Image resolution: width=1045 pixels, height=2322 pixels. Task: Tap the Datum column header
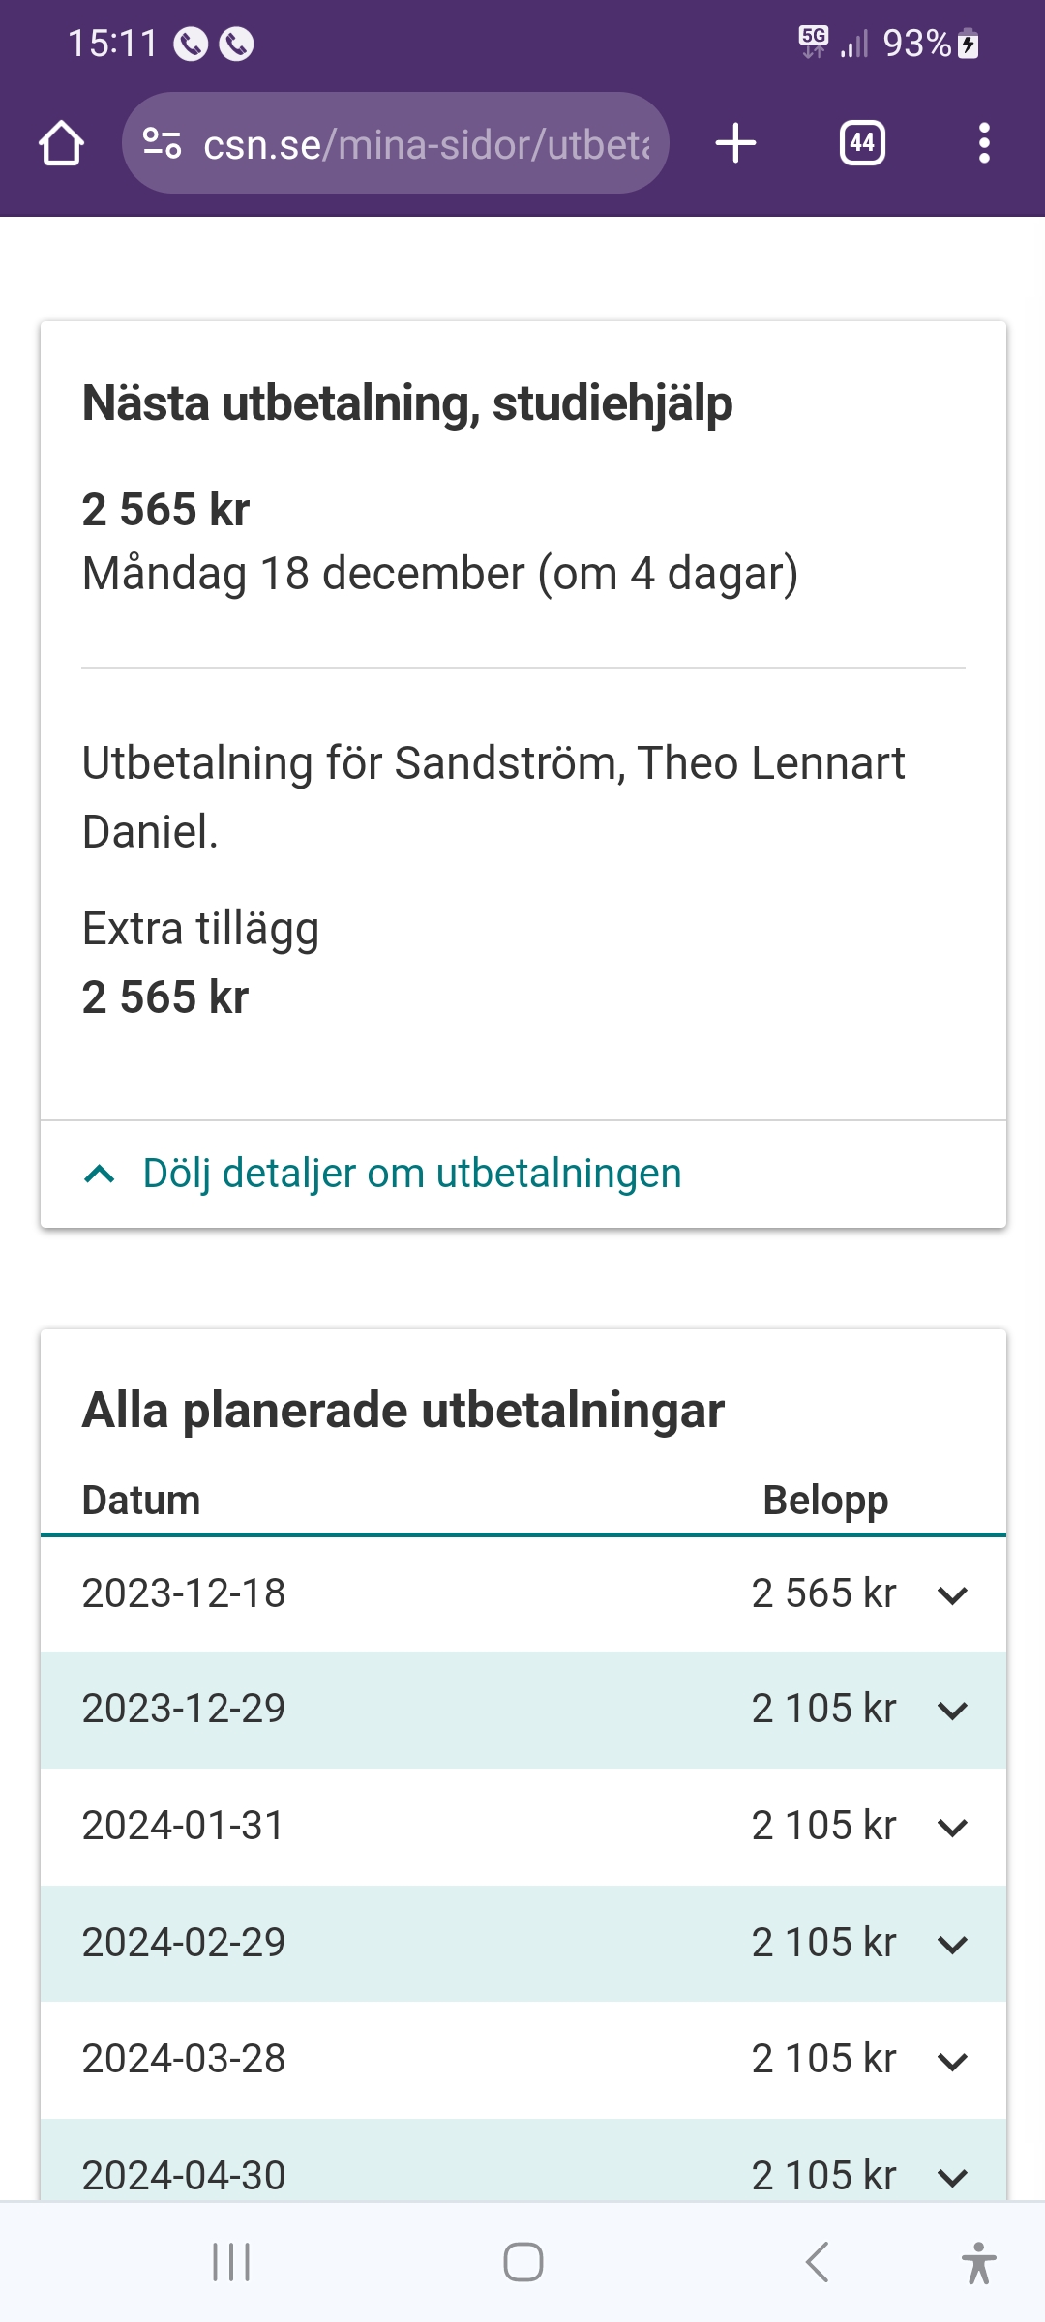141,1501
